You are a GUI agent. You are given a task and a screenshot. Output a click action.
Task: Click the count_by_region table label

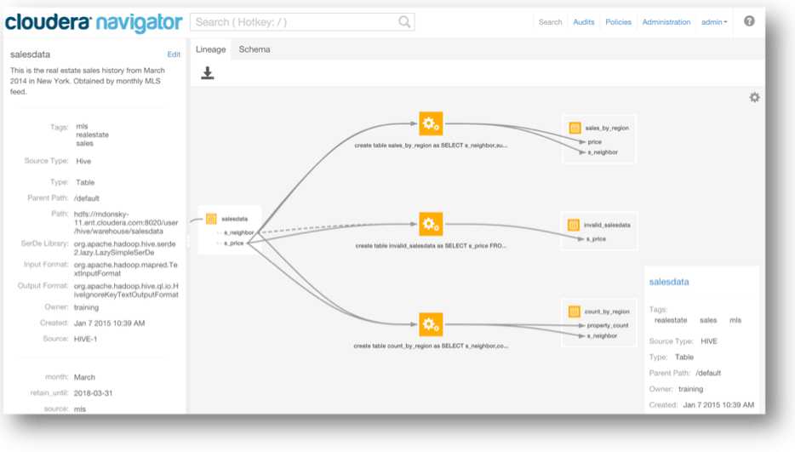point(607,312)
